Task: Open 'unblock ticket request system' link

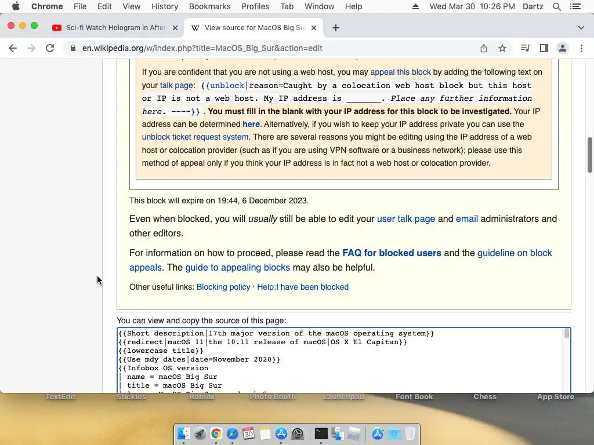Action: coord(195,137)
